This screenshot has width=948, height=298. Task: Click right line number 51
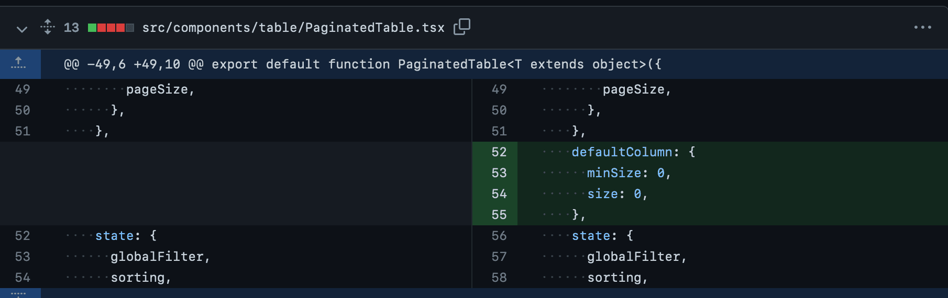pyautogui.click(x=499, y=131)
